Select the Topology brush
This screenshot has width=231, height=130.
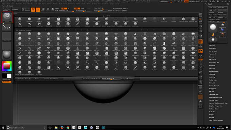[x=77, y=63]
